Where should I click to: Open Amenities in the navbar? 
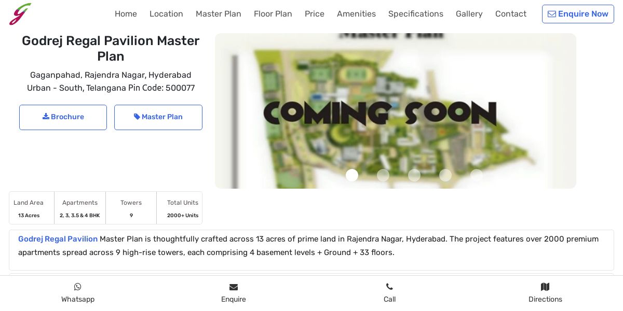coord(356,14)
